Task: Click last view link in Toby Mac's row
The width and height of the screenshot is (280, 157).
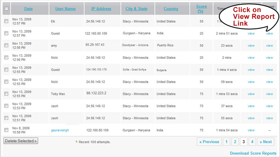Action: point(270,94)
